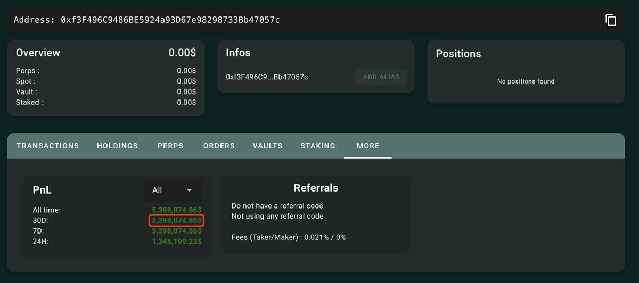Click the Perps balance row
The height and width of the screenshot is (283, 639).
click(106, 70)
